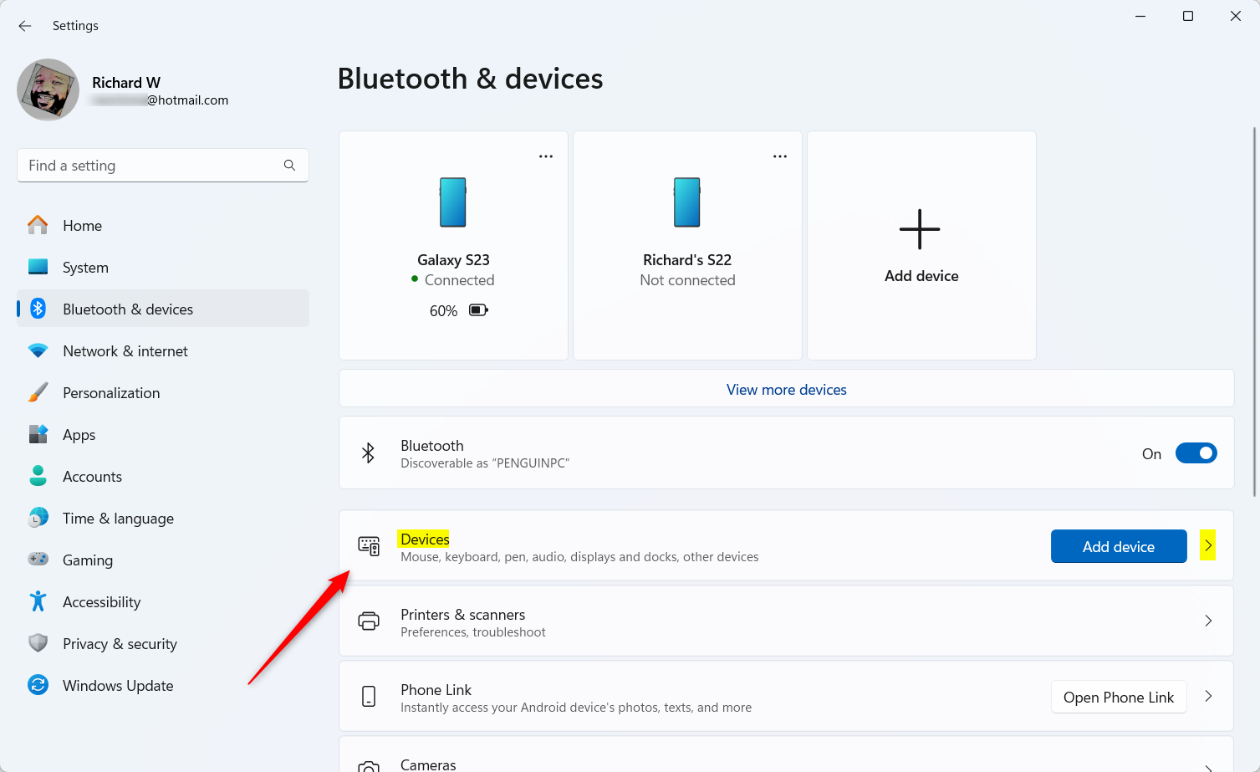Open the Accessibility settings icon

pos(38,601)
